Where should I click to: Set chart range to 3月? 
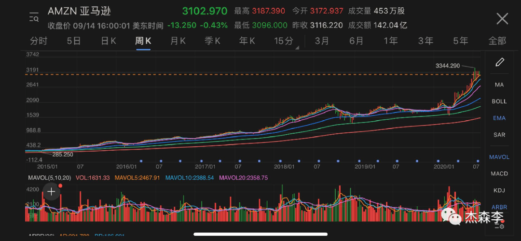322,41
